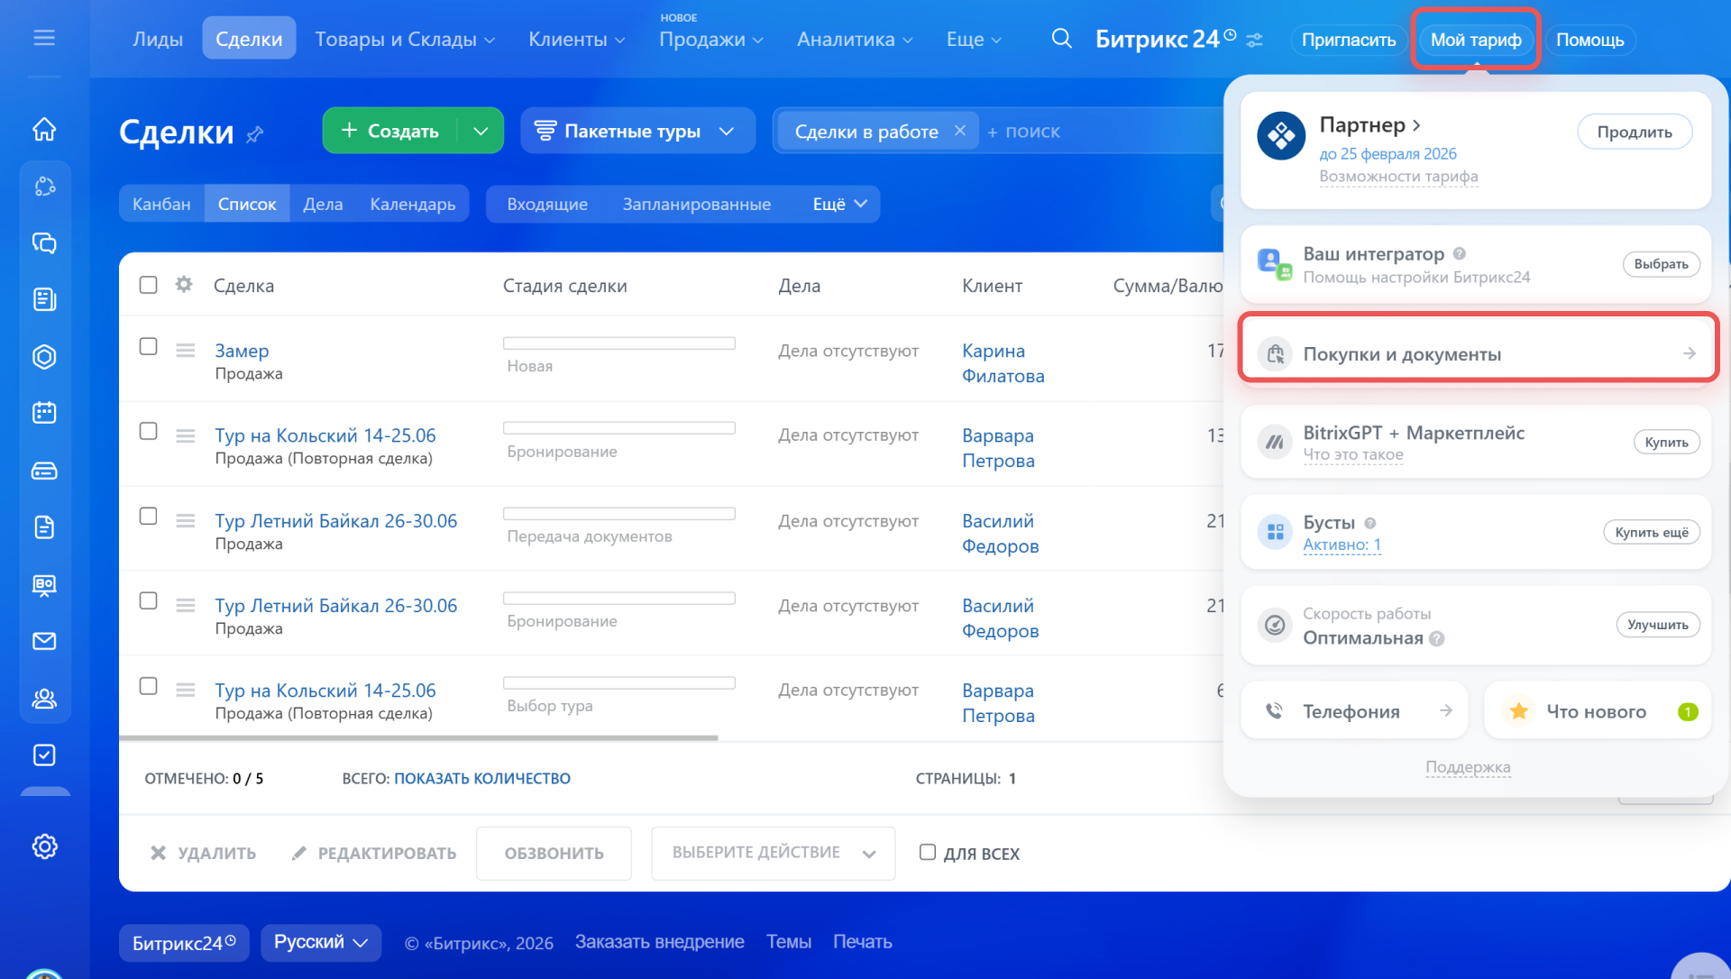Click the search magnifier icon
Viewport: 1731px width, 979px height.
pos(1061,39)
